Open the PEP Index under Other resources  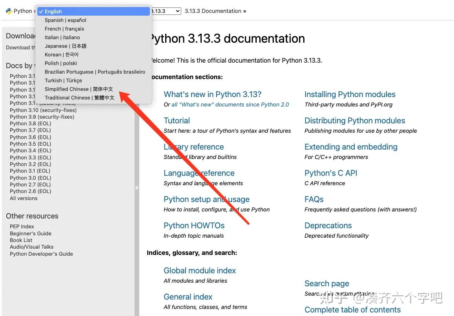(22, 226)
